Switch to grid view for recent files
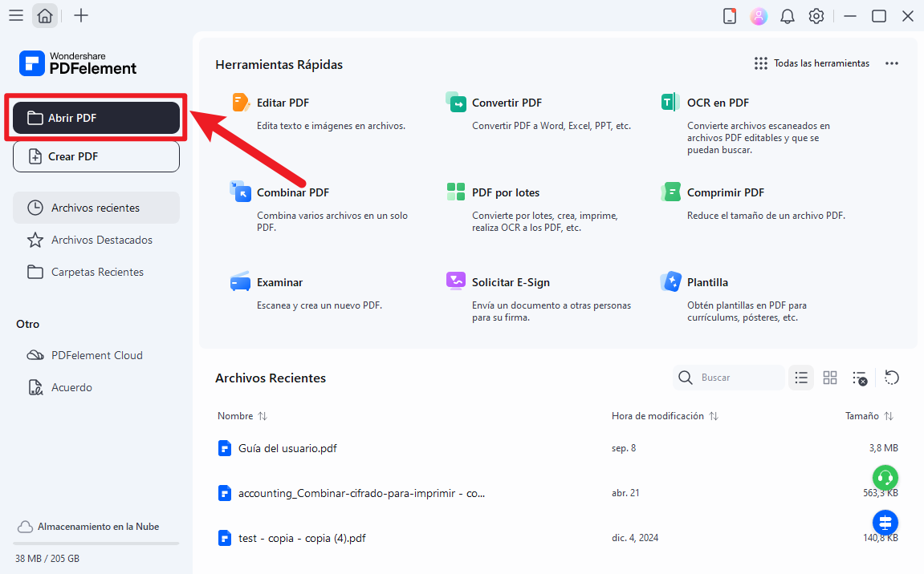The height and width of the screenshot is (574, 924). pyautogui.click(x=830, y=378)
